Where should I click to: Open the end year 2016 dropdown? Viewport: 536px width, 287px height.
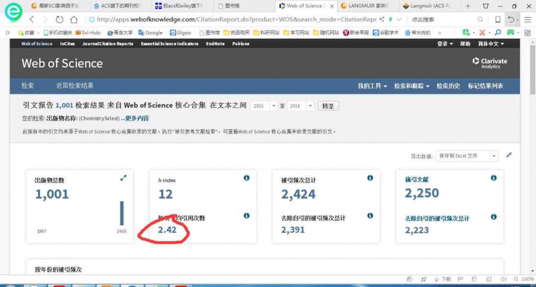coord(300,106)
